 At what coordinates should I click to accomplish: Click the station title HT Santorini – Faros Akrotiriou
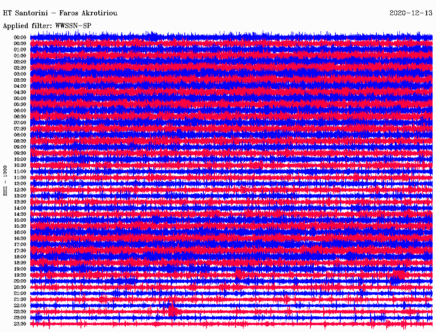[x=60, y=13]
